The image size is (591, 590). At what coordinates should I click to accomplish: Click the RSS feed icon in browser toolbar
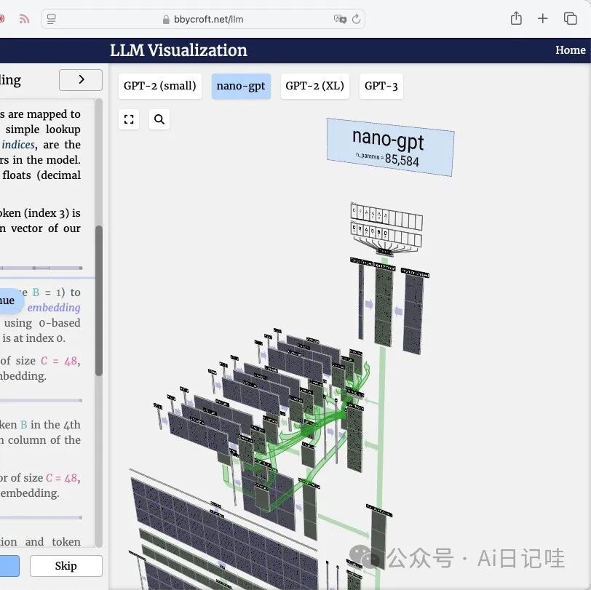click(x=24, y=19)
